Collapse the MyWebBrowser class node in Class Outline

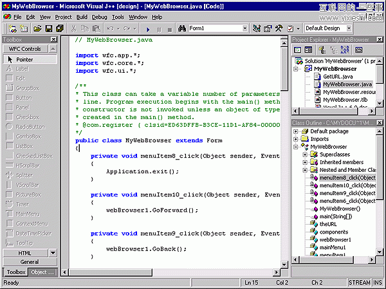(x=296, y=147)
